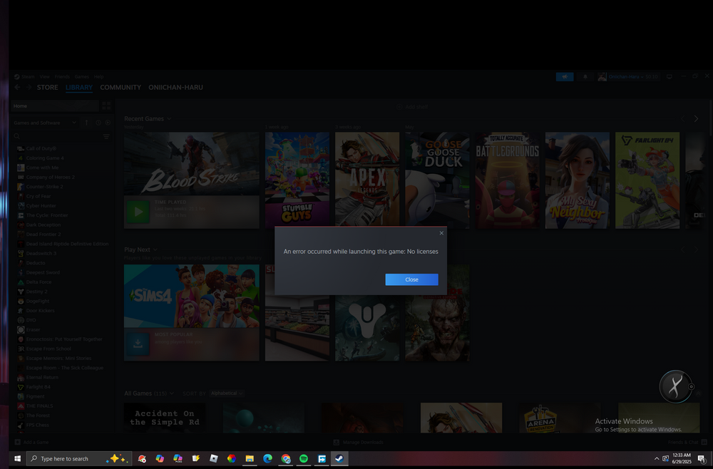713x469 pixels.
Task: Open the Windows Start menu
Action: coord(18,458)
